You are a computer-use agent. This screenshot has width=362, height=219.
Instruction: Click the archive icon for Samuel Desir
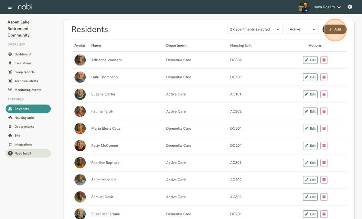(324, 197)
